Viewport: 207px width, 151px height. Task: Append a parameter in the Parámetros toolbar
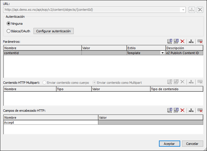click(x=170, y=41)
